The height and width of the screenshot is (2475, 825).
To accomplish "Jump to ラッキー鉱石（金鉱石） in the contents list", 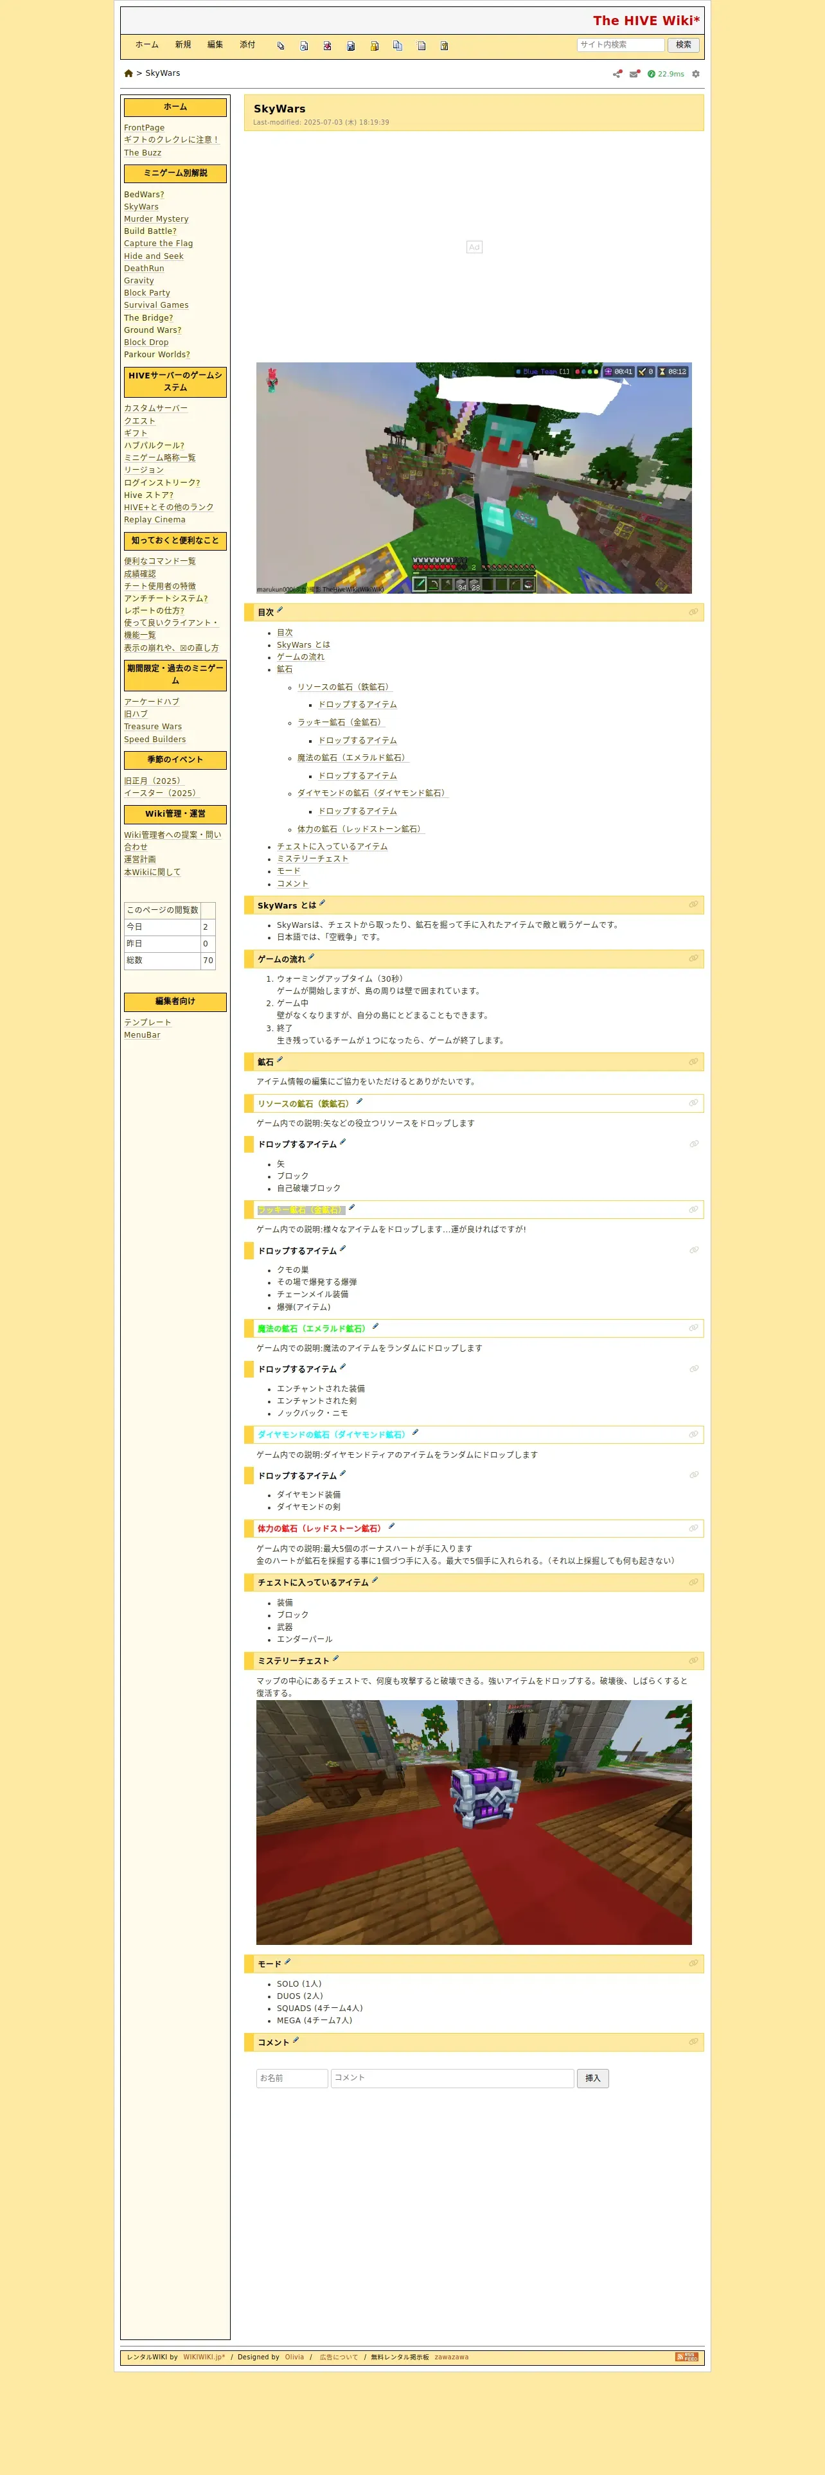I will coord(340,722).
